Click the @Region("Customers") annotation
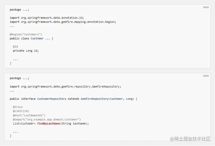The width and height of the screenshot is (215, 146). point(26,34)
